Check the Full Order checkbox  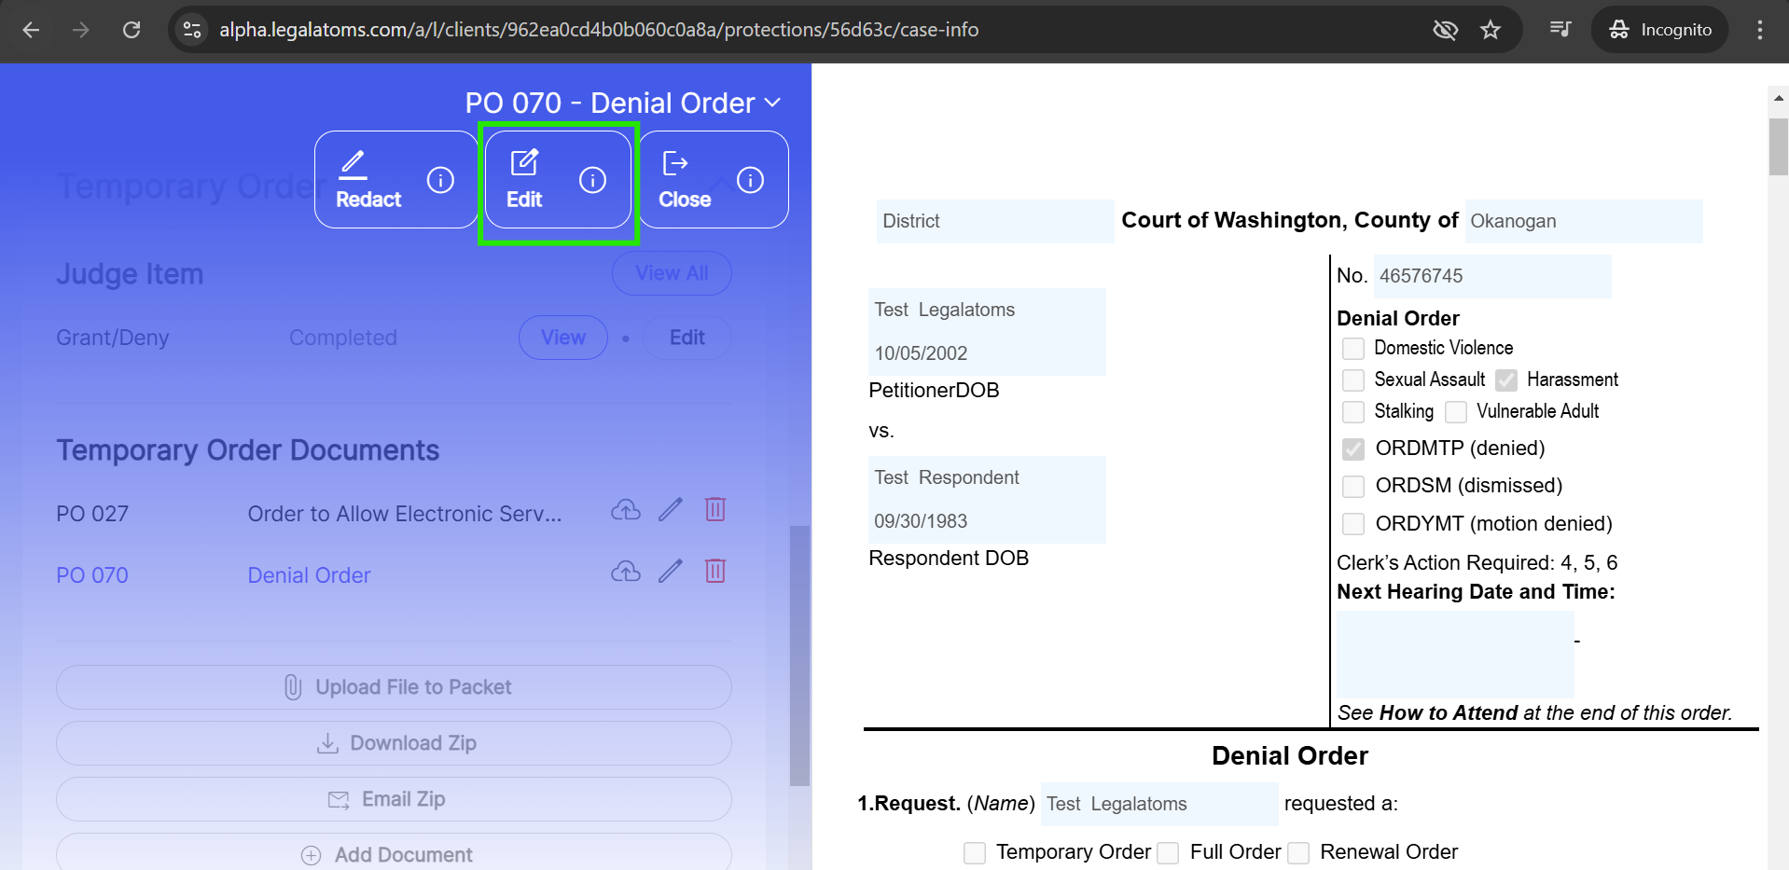tap(1168, 853)
